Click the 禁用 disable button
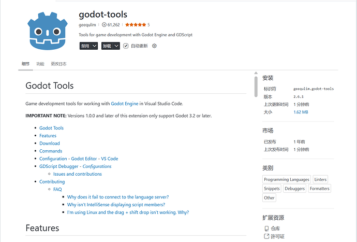This screenshot has width=357, height=242. tap(85, 46)
